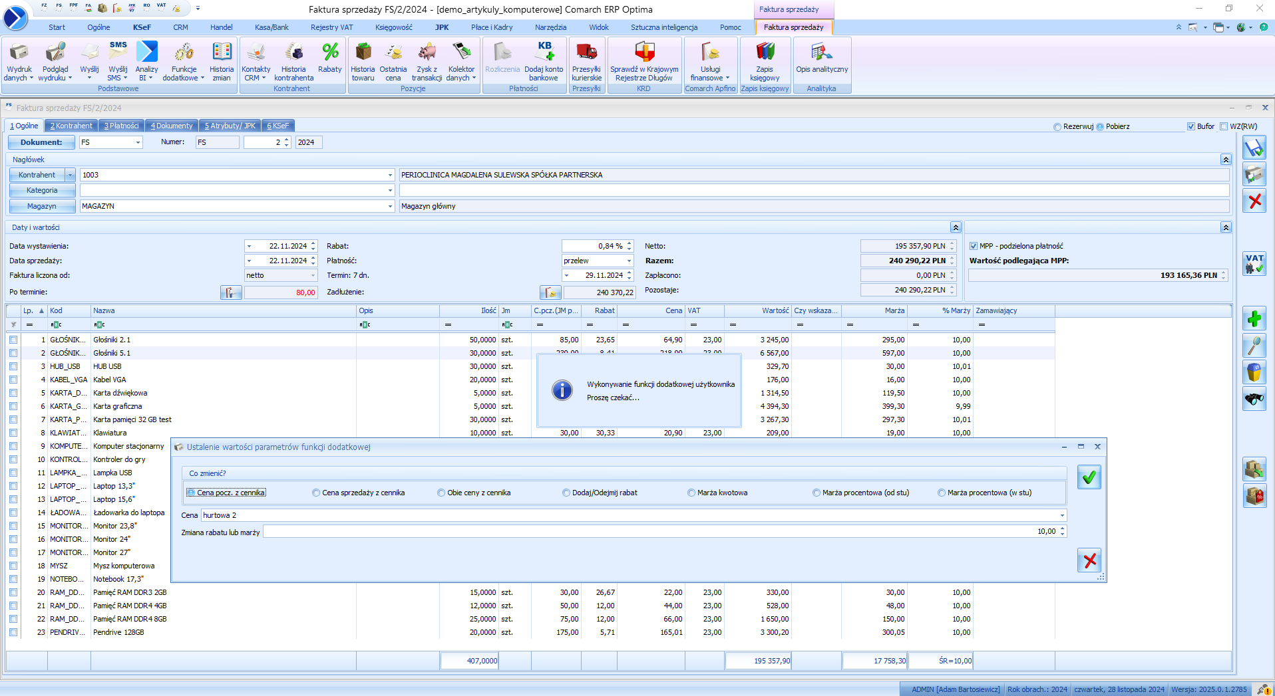Click the Magazyn button

click(x=42, y=206)
